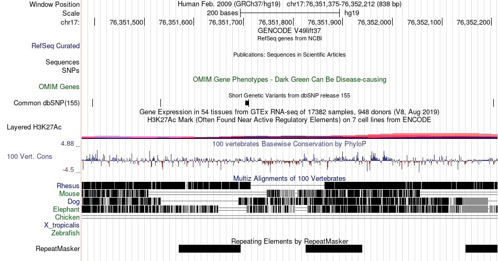Click Multiz Alignments of 100 Vertebrates title
The height and width of the screenshot is (261, 498).
tap(289, 178)
